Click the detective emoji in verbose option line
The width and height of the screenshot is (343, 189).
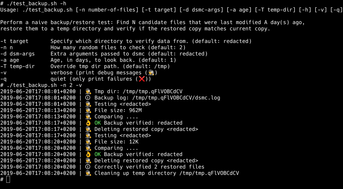[x=151, y=73]
